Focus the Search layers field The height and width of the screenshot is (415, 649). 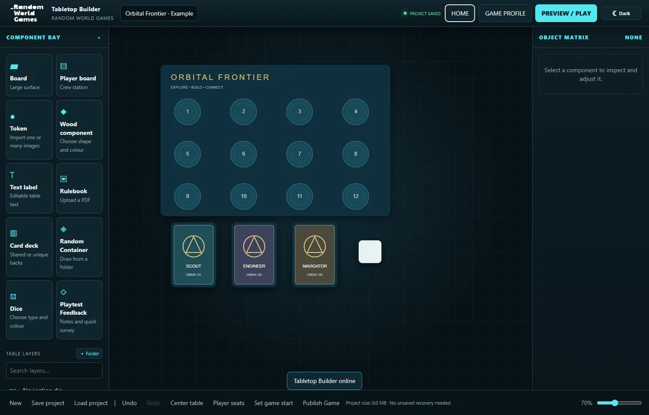coord(54,371)
